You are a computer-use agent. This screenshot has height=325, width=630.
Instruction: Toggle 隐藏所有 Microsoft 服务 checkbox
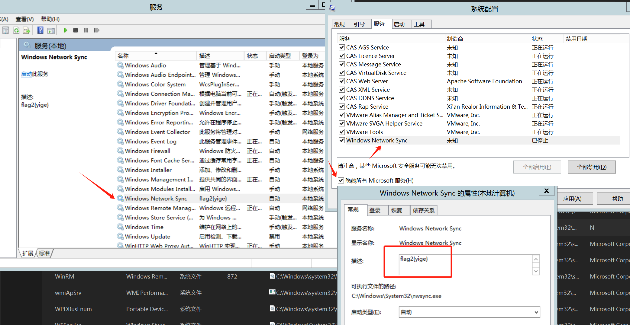[341, 180]
